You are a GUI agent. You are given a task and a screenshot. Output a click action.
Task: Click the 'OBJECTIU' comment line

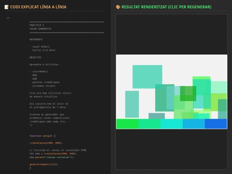click(x=35, y=57)
